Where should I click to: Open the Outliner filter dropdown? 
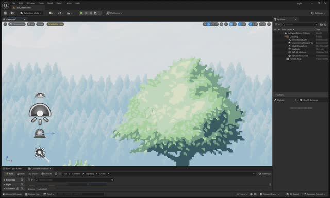point(277,25)
